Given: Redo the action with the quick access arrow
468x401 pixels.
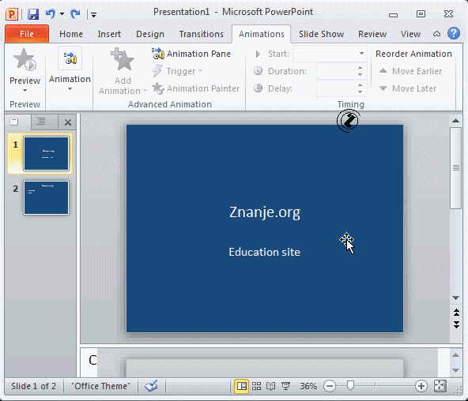Looking at the screenshot, I should [75, 13].
